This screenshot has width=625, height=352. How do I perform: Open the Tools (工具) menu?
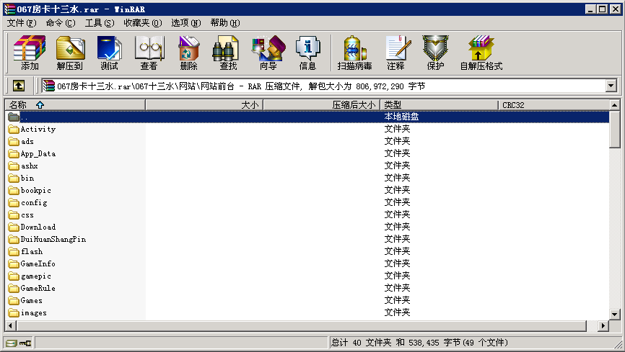click(100, 23)
